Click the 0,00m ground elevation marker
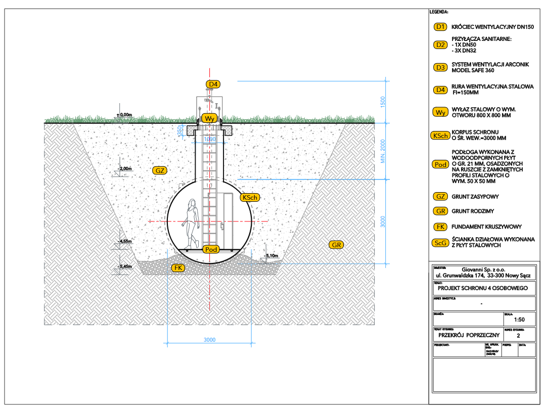This screenshot has width=546, height=410. pos(127,115)
